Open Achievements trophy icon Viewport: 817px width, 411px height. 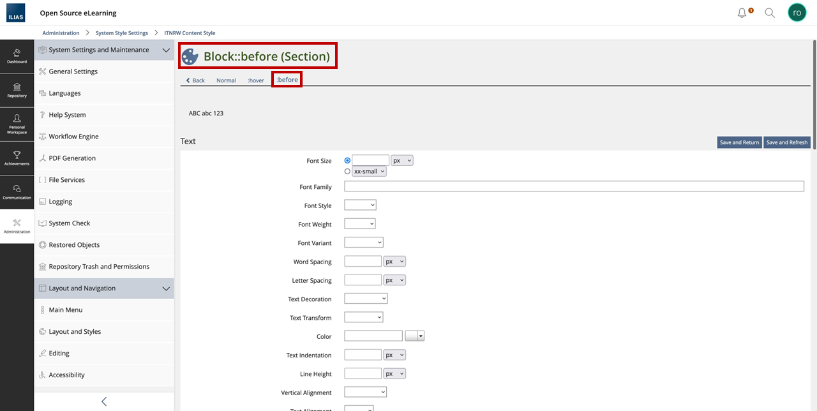[17, 158]
